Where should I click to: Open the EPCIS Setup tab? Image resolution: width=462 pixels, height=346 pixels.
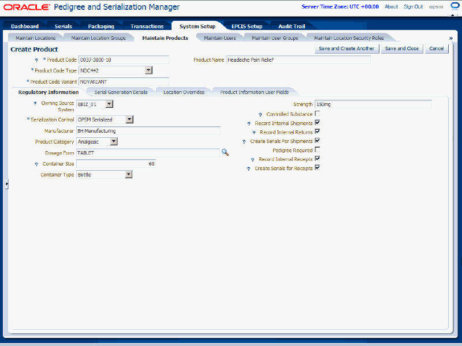[247, 26]
